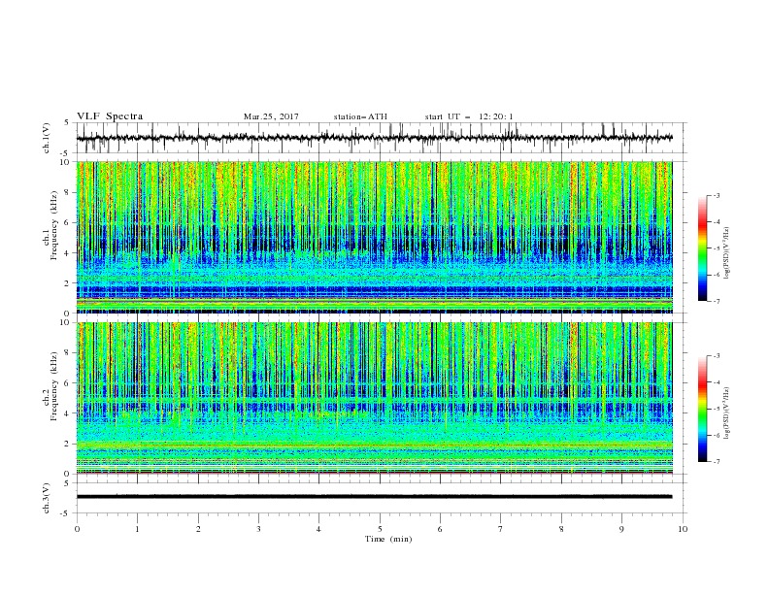Click the ch.1 color bar 'log(PSD)(V²/Hz)' label

click(727, 253)
